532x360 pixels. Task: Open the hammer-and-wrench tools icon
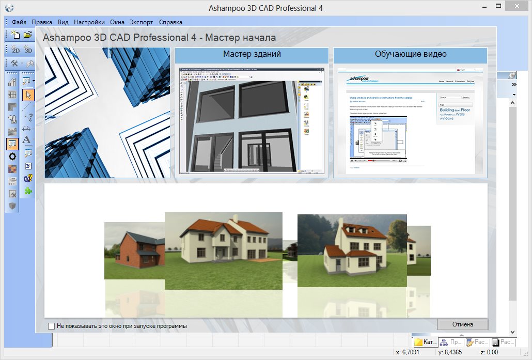coord(14,64)
